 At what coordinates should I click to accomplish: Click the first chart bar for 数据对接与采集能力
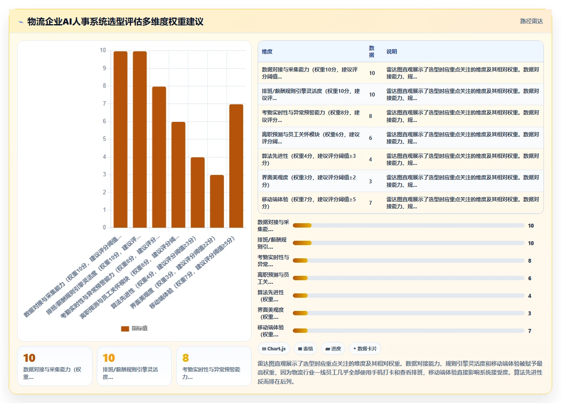pyautogui.click(x=121, y=139)
